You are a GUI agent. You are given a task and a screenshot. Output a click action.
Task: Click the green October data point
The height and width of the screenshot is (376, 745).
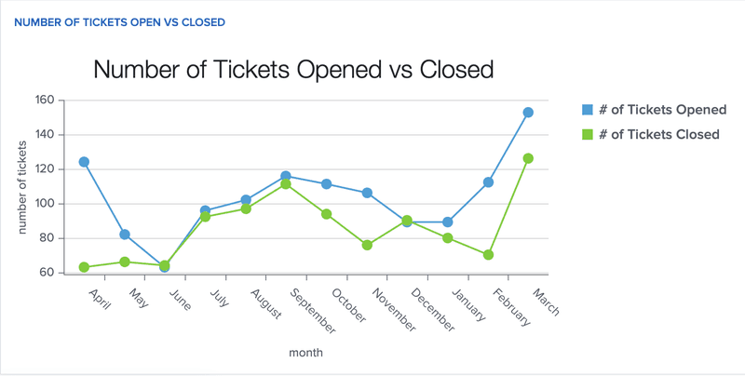click(327, 214)
